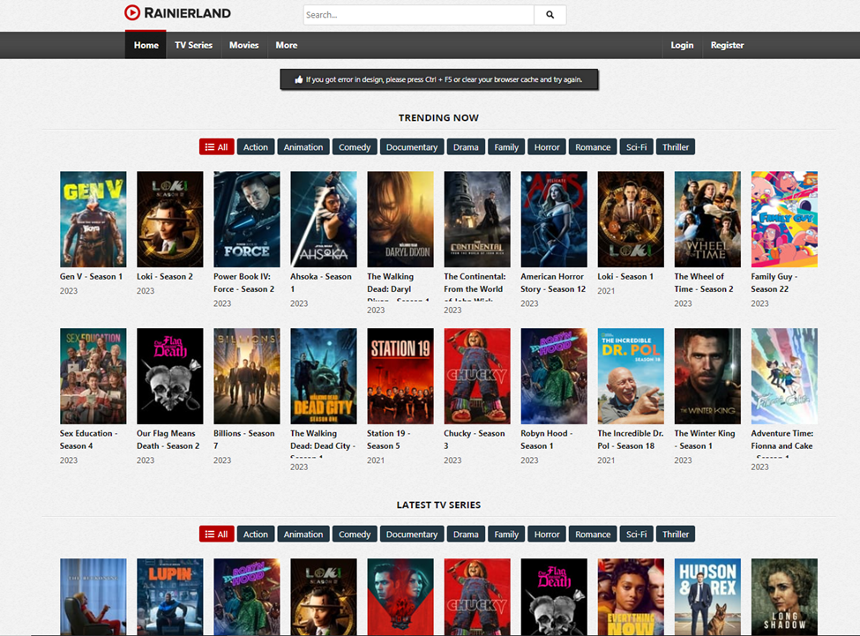Open the Daryl Dixon poster thumbnail
The image size is (860, 636).
tap(400, 220)
